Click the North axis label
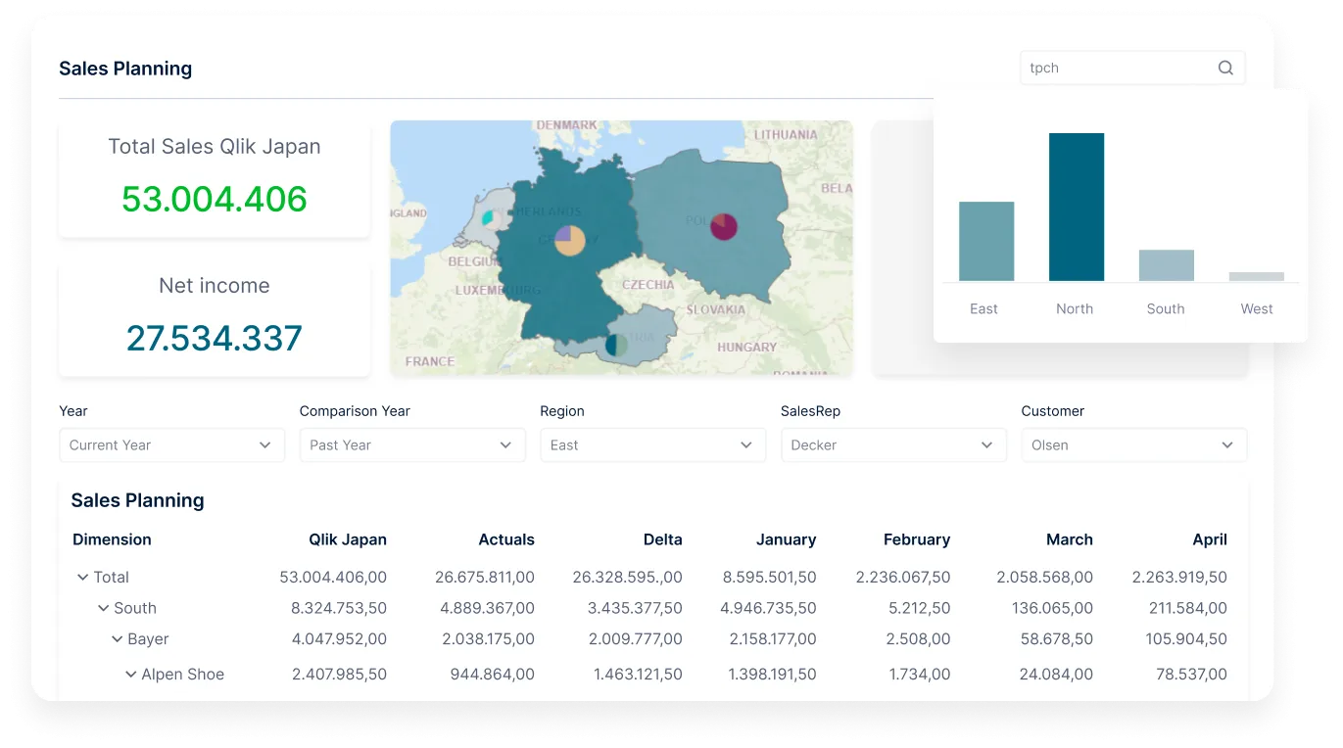The height and width of the screenshot is (748, 1343). pos(1075,309)
